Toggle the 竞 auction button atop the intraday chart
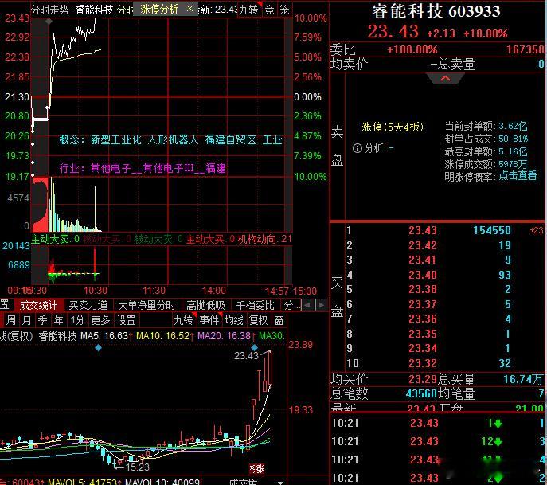 click(269, 10)
